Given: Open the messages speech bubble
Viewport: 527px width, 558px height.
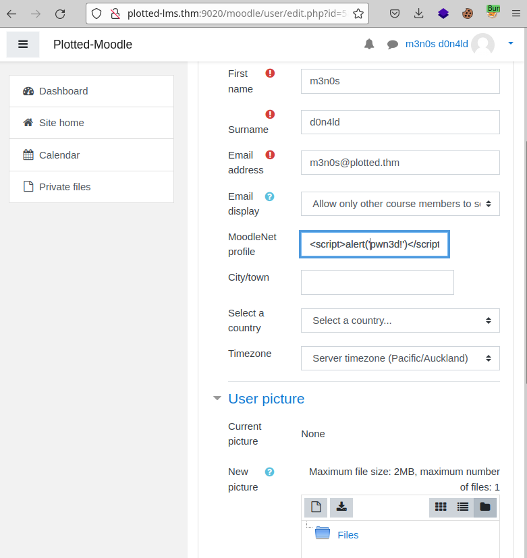Looking at the screenshot, I should point(393,45).
